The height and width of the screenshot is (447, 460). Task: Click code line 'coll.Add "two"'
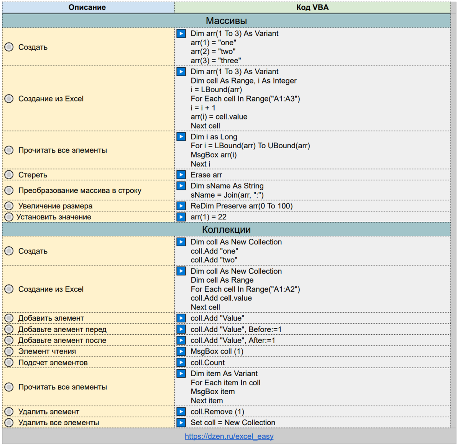coord(214,260)
